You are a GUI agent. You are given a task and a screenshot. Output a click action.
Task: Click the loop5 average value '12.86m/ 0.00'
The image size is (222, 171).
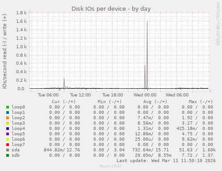[152, 134]
